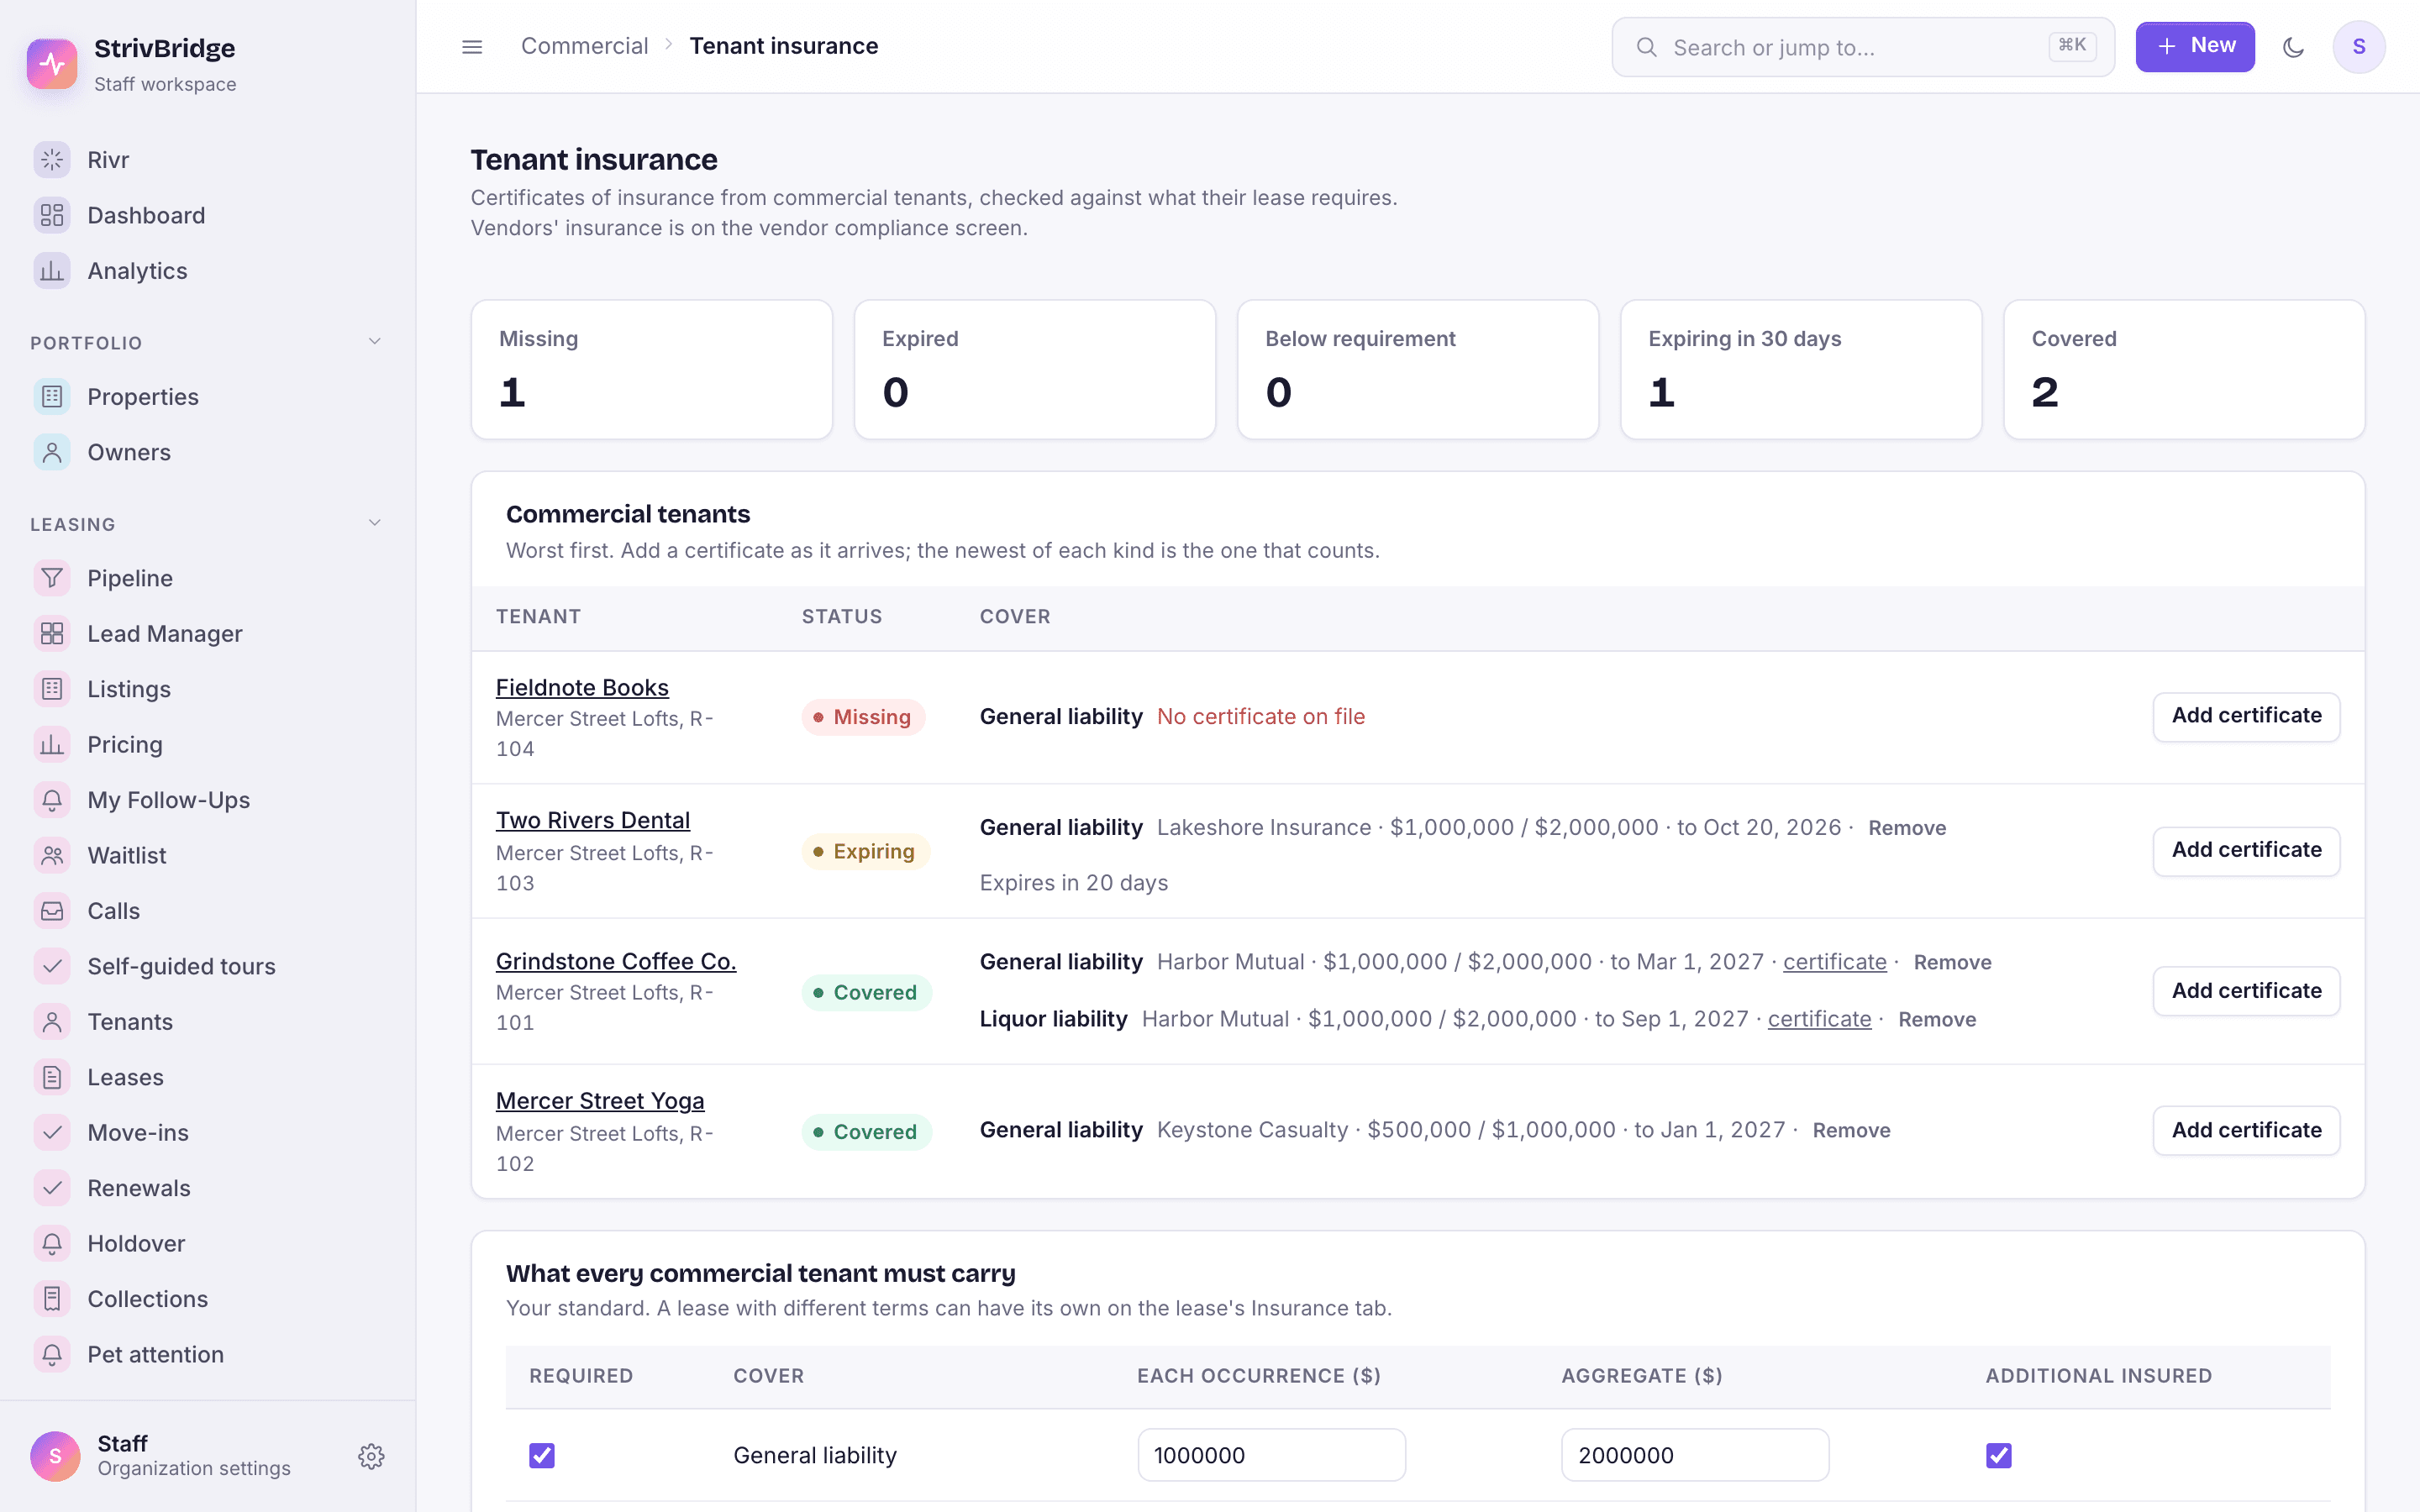Add certificate for Grindstone Coffee Co.
The height and width of the screenshot is (1512, 2420).
[2246, 991]
